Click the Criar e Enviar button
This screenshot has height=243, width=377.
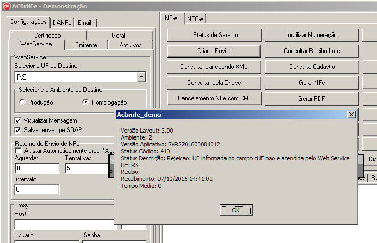(214, 51)
